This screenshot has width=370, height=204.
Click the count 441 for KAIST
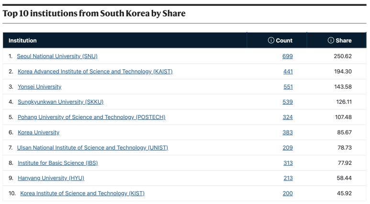288,72
